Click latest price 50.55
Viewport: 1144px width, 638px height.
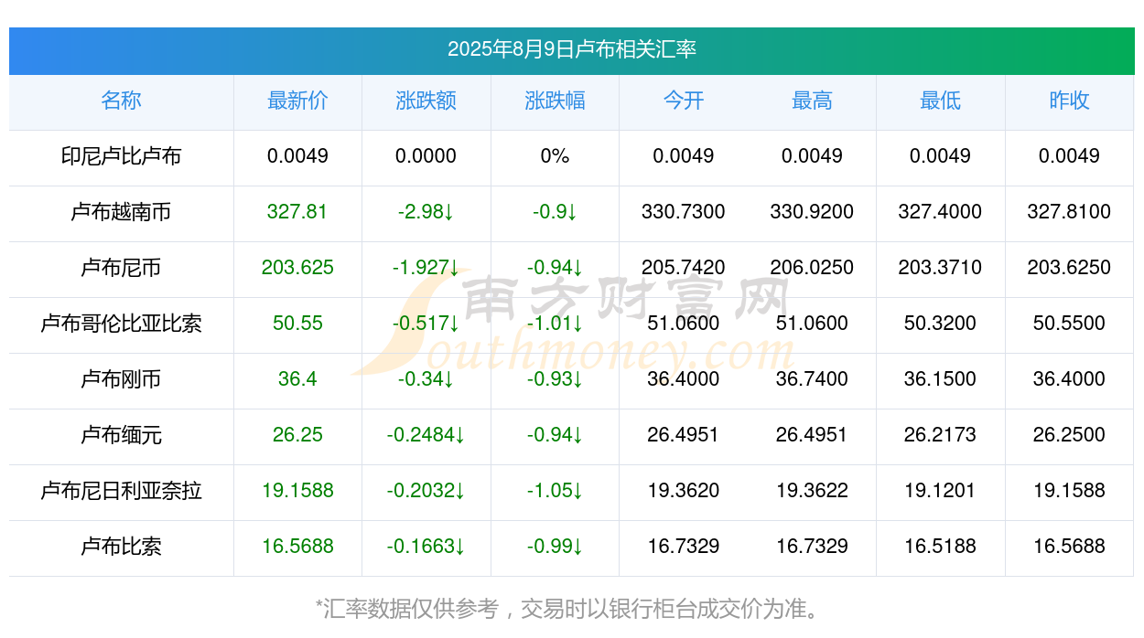(x=297, y=324)
